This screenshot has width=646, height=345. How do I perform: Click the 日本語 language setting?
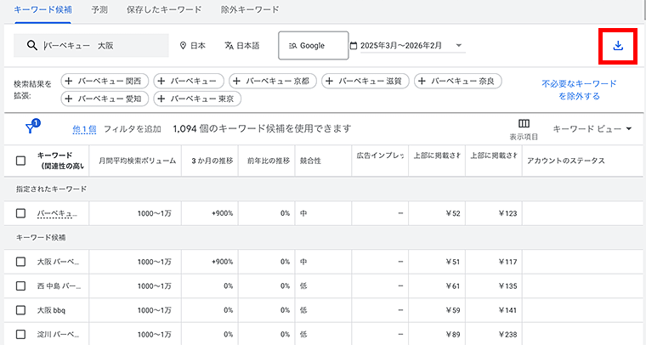tap(242, 46)
